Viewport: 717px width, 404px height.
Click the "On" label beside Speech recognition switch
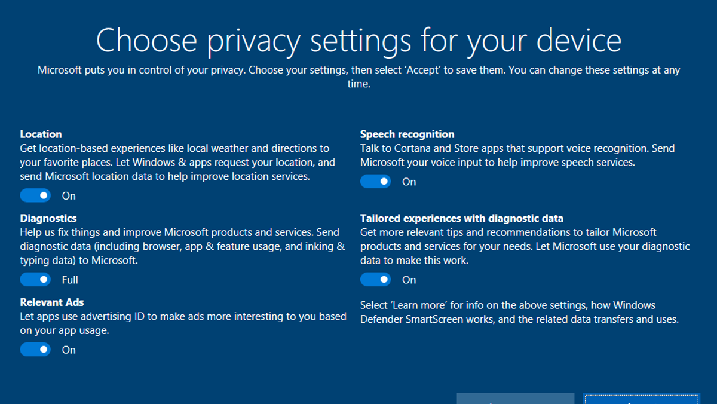[x=409, y=182]
